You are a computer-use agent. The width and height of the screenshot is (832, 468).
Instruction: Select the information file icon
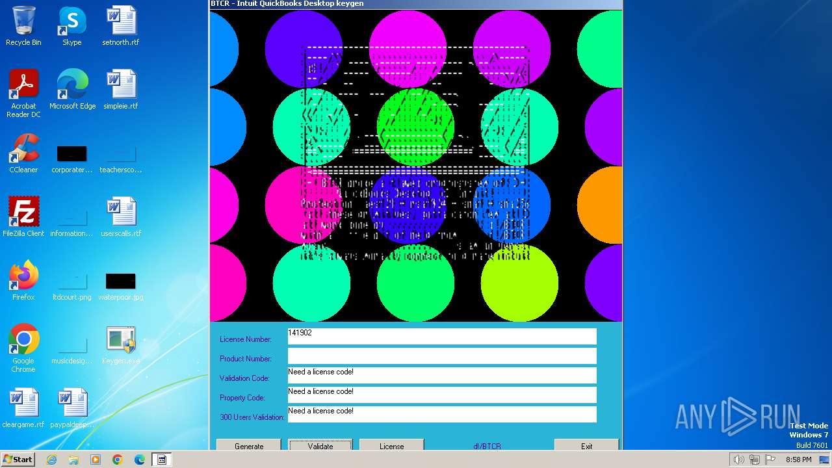[72, 222]
